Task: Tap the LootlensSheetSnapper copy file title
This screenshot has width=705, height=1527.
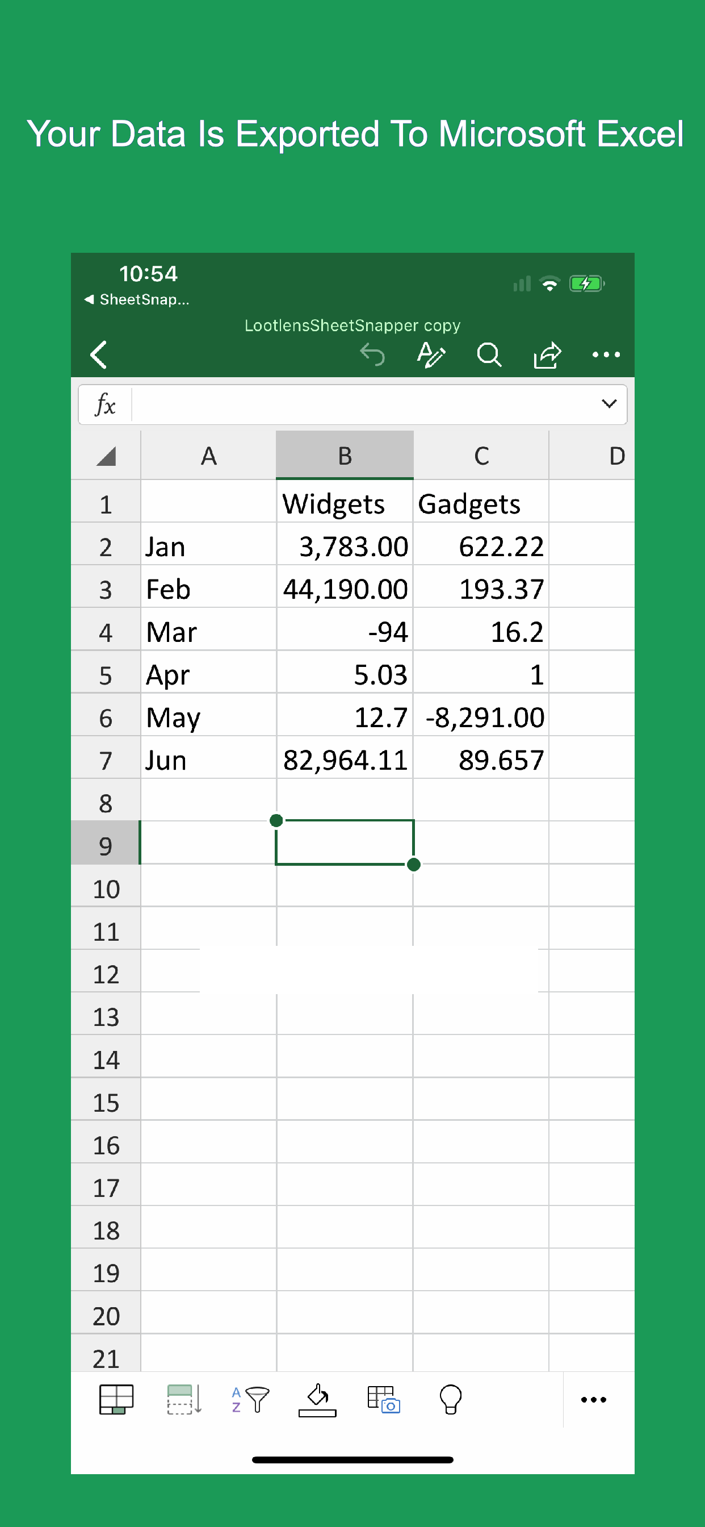Action: click(352, 326)
